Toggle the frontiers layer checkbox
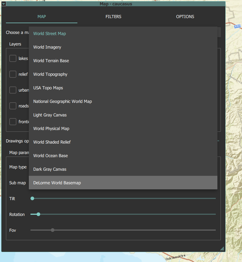 (x=13, y=122)
